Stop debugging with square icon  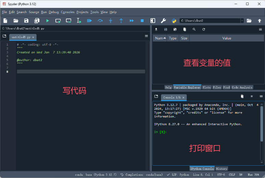pyautogui.click(x=142, y=21)
